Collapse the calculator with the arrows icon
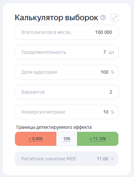Viewport: 134px width, 177px height. 115,18
